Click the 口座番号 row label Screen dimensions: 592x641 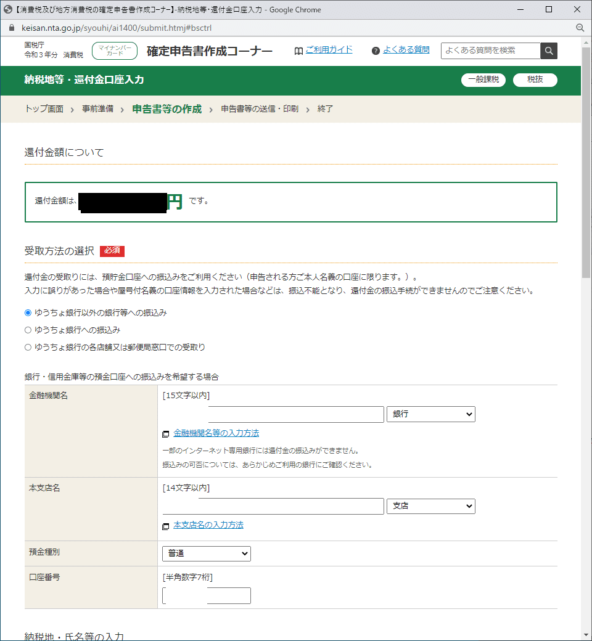click(44, 578)
